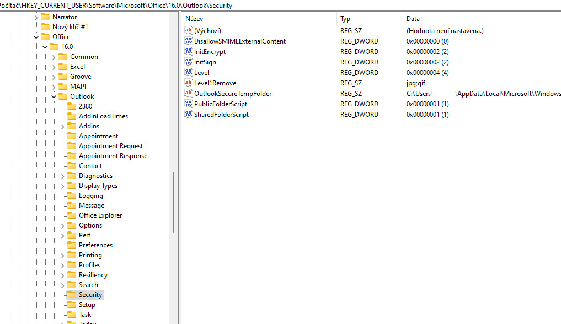Select the Nový klíč #1 key
561x324 pixels.
70,27
